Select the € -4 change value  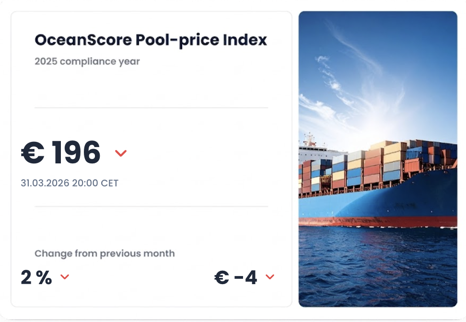pyautogui.click(x=236, y=277)
